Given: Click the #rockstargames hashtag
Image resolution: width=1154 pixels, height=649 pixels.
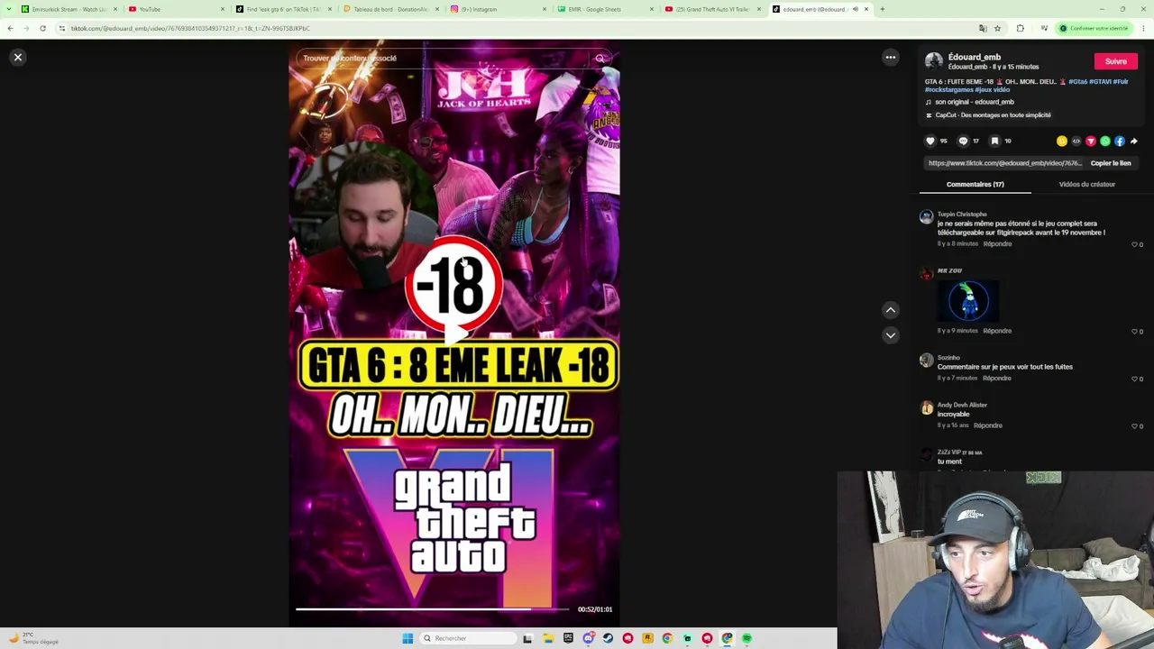Looking at the screenshot, I should (x=948, y=90).
